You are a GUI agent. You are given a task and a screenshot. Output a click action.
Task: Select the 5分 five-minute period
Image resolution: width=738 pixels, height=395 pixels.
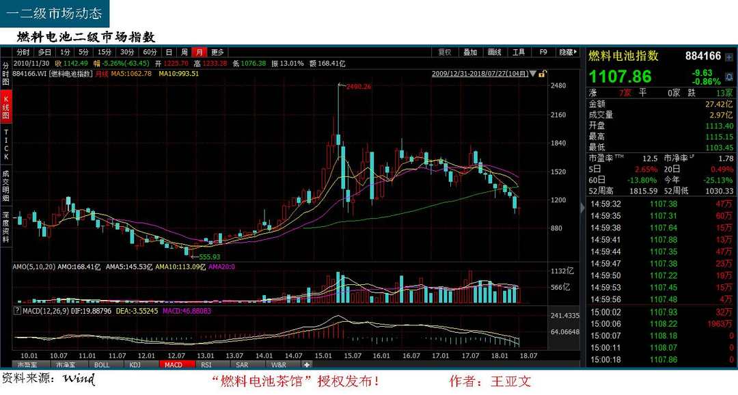click(x=83, y=52)
